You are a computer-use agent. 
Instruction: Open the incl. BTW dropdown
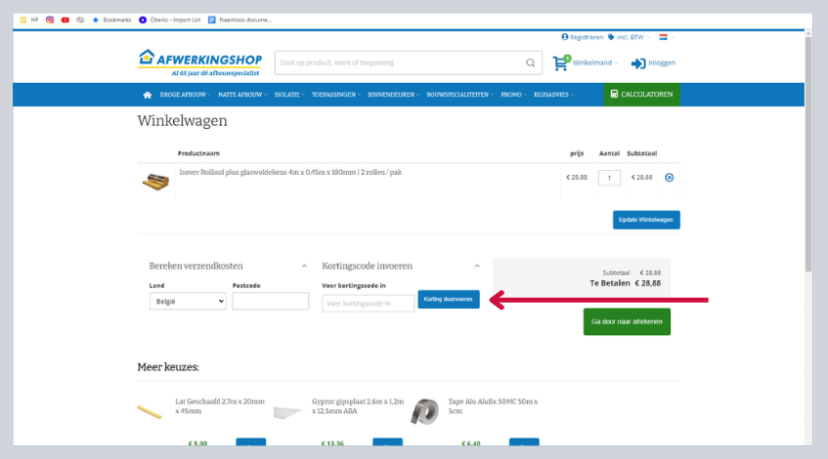coord(628,37)
